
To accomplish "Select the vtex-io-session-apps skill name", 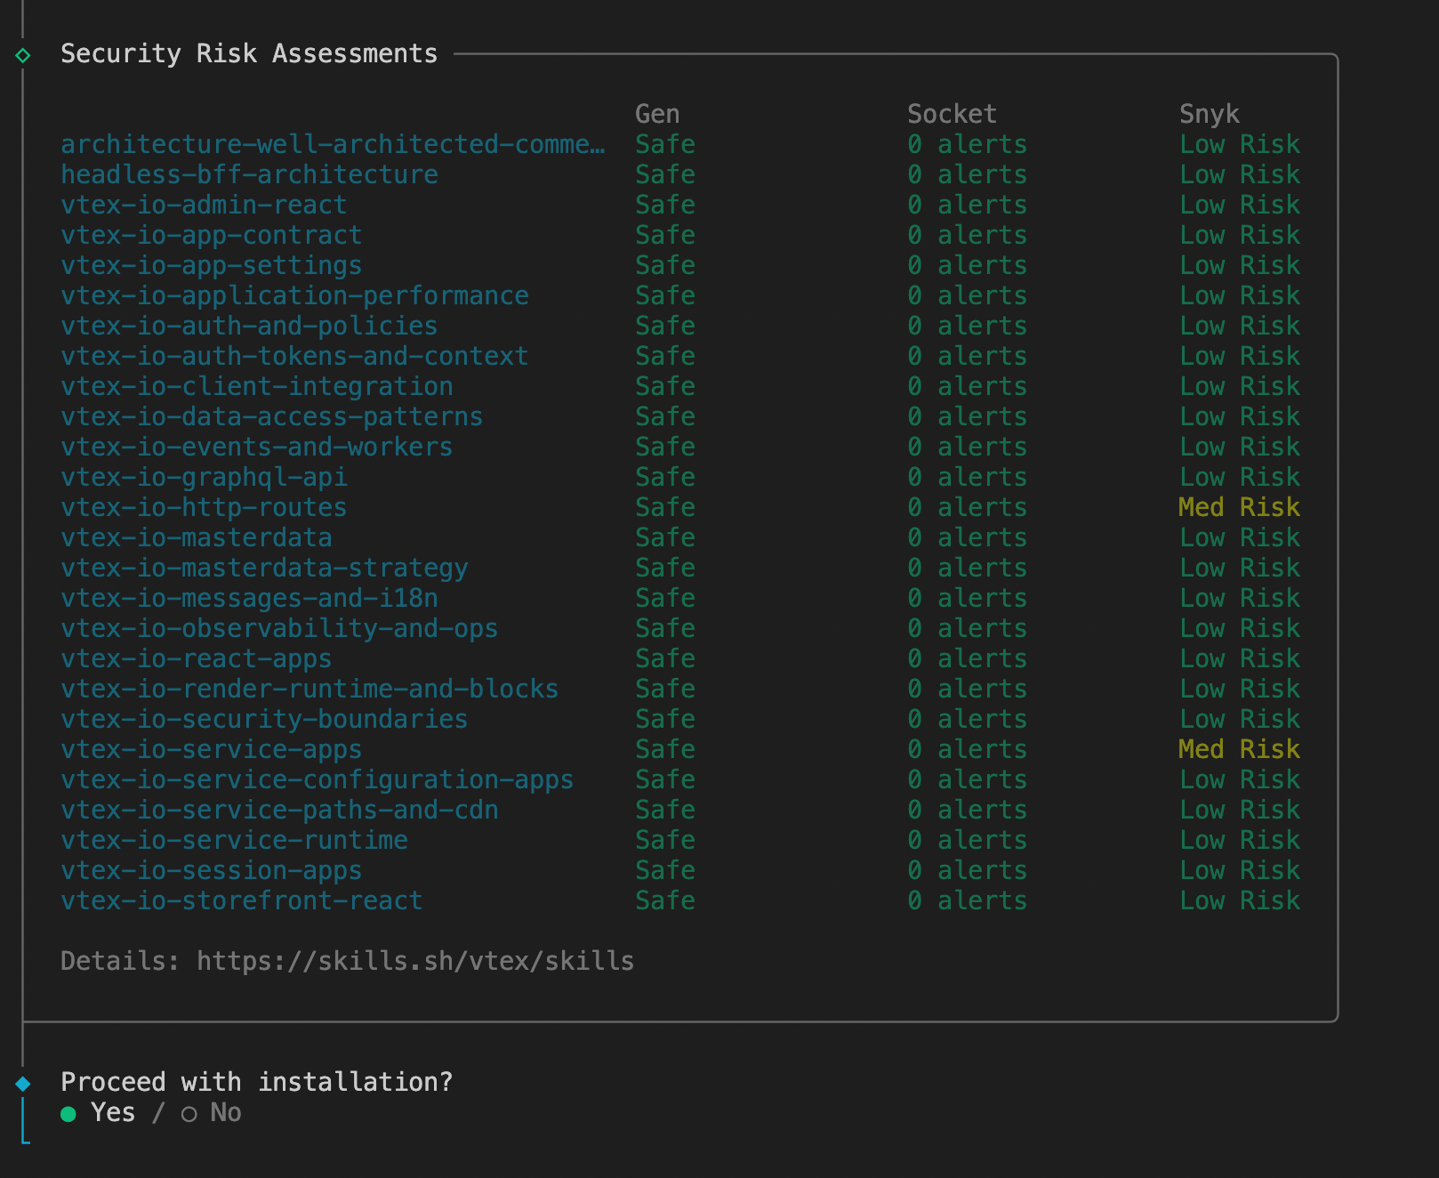I will pyautogui.click(x=212, y=870).
